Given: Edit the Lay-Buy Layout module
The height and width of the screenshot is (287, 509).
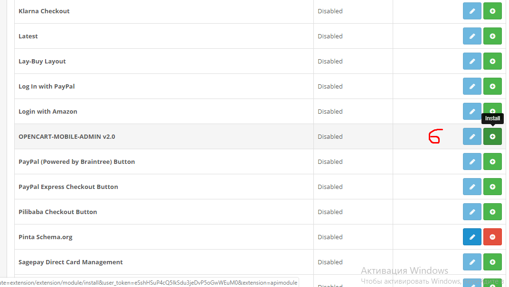Looking at the screenshot, I should pyautogui.click(x=472, y=61).
